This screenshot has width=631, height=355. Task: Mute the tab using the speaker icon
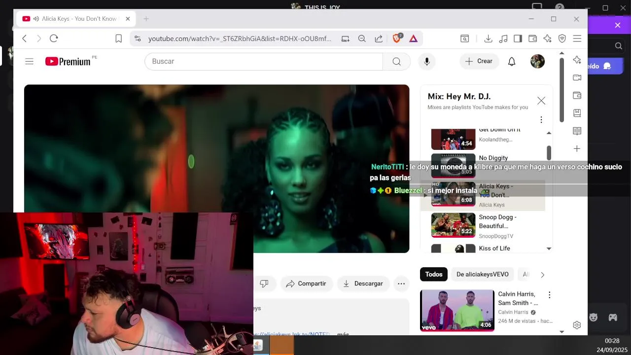[36, 19]
